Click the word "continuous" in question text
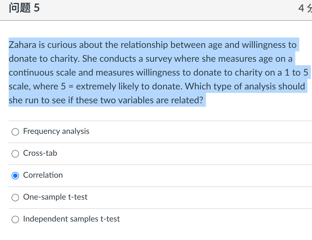 [31, 73]
